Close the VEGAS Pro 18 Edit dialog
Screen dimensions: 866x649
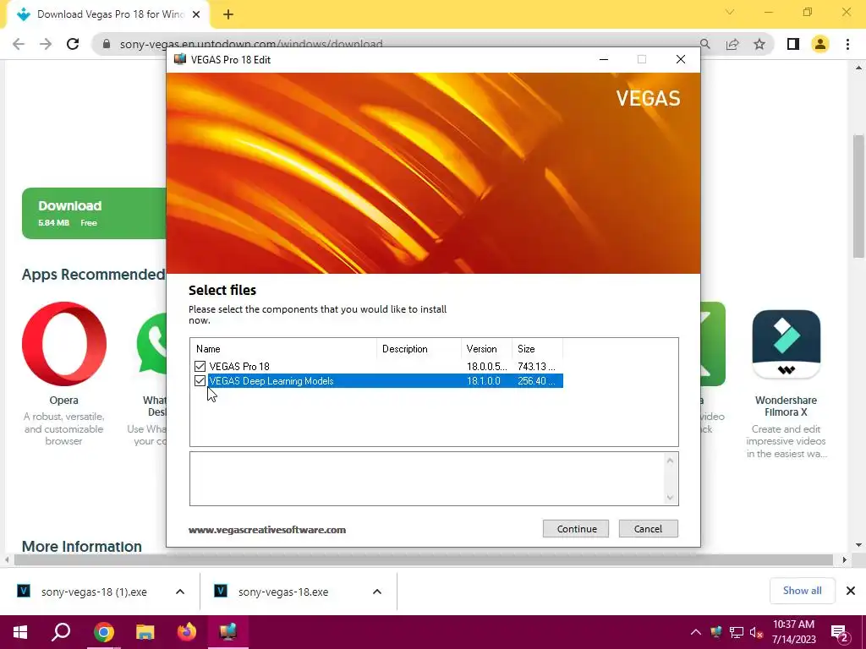[681, 59]
